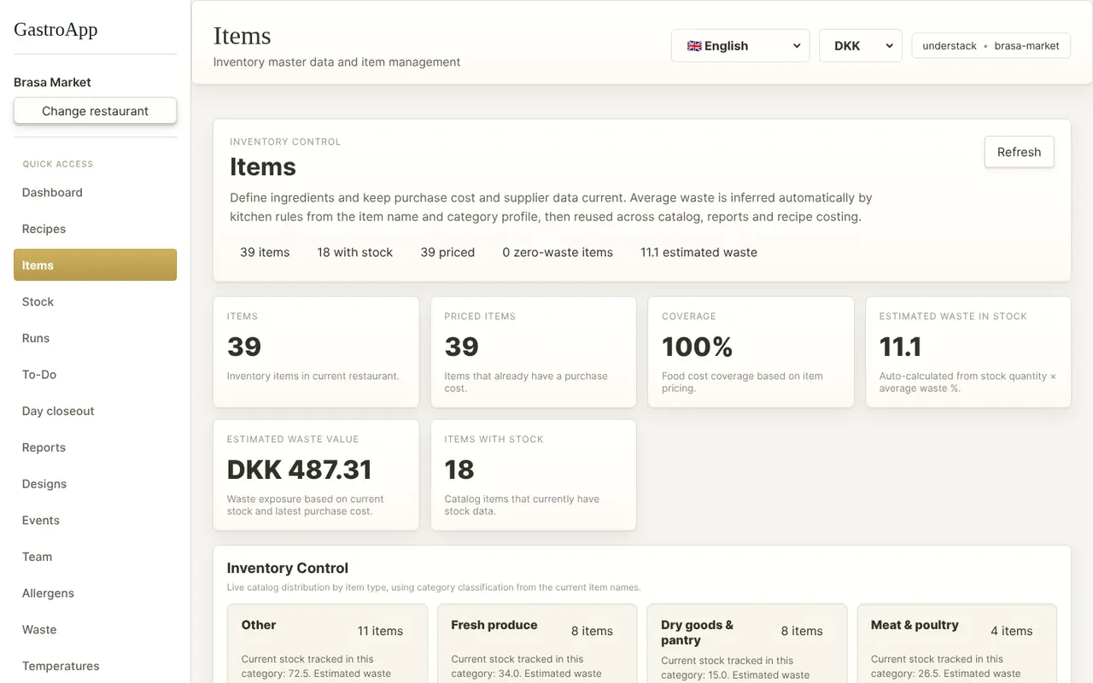1093x683 pixels.
Task: Click the GastroApp logo text
Action: coord(56,29)
